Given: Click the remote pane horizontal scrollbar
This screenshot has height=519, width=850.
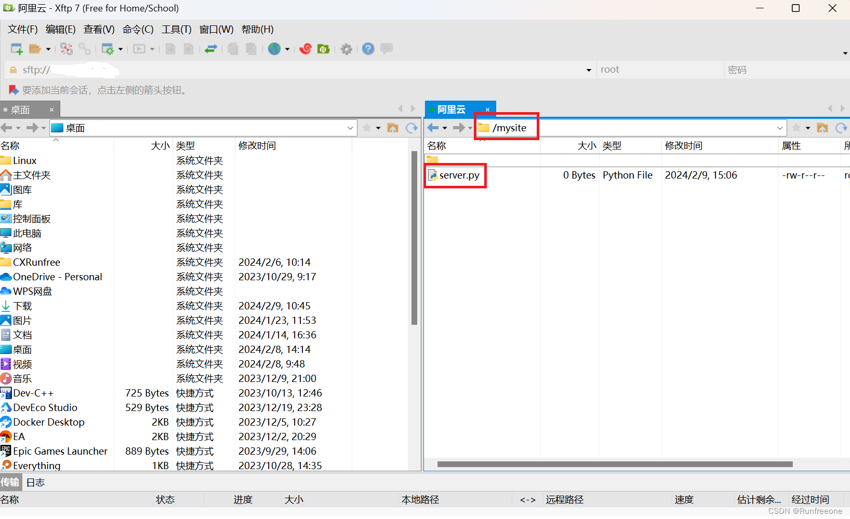Looking at the screenshot, I should tap(615, 465).
